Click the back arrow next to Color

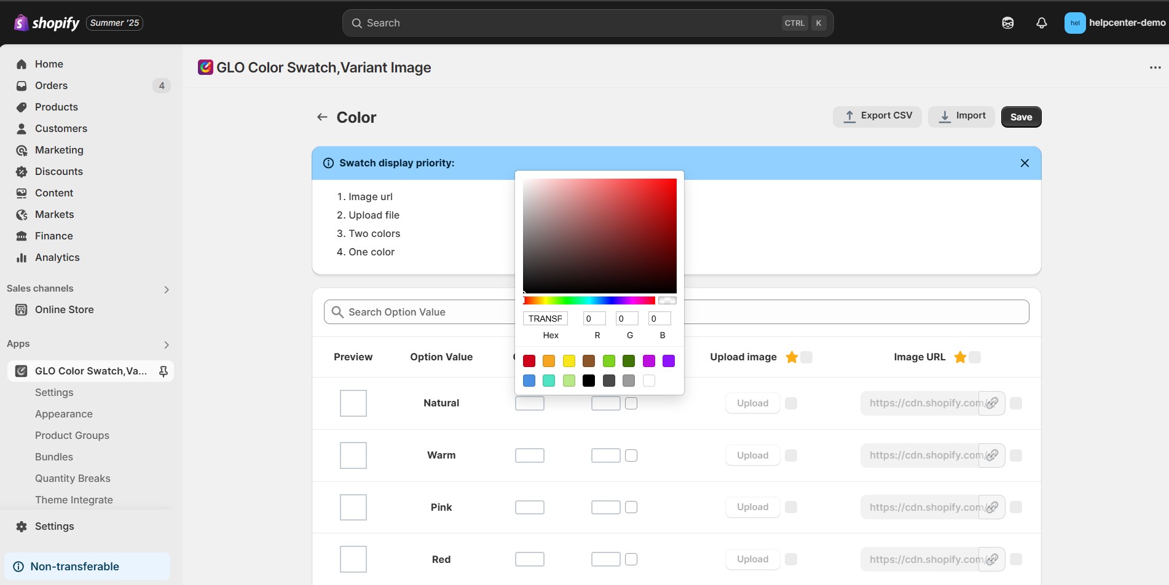(322, 117)
